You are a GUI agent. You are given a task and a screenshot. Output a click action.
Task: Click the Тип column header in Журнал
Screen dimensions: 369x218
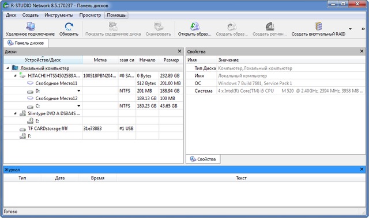pos(22,178)
